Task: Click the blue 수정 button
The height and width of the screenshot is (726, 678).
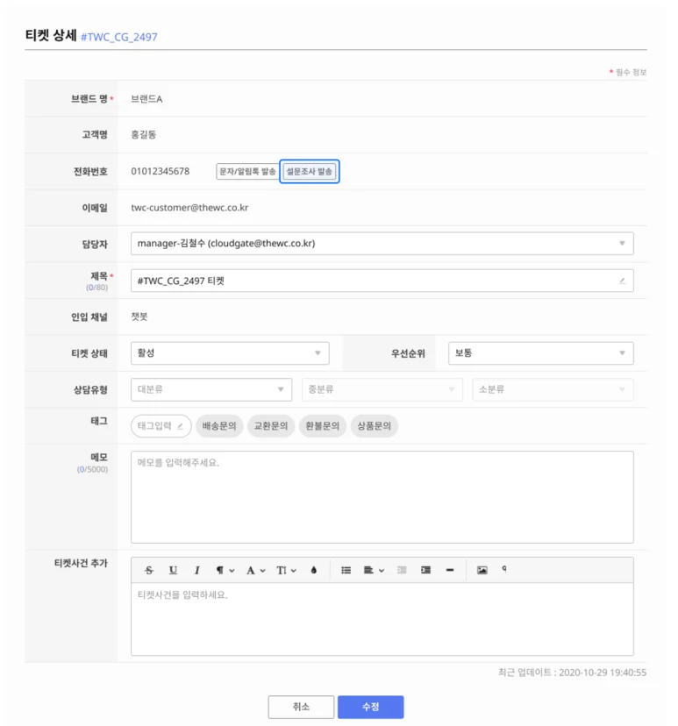Action: point(370,707)
